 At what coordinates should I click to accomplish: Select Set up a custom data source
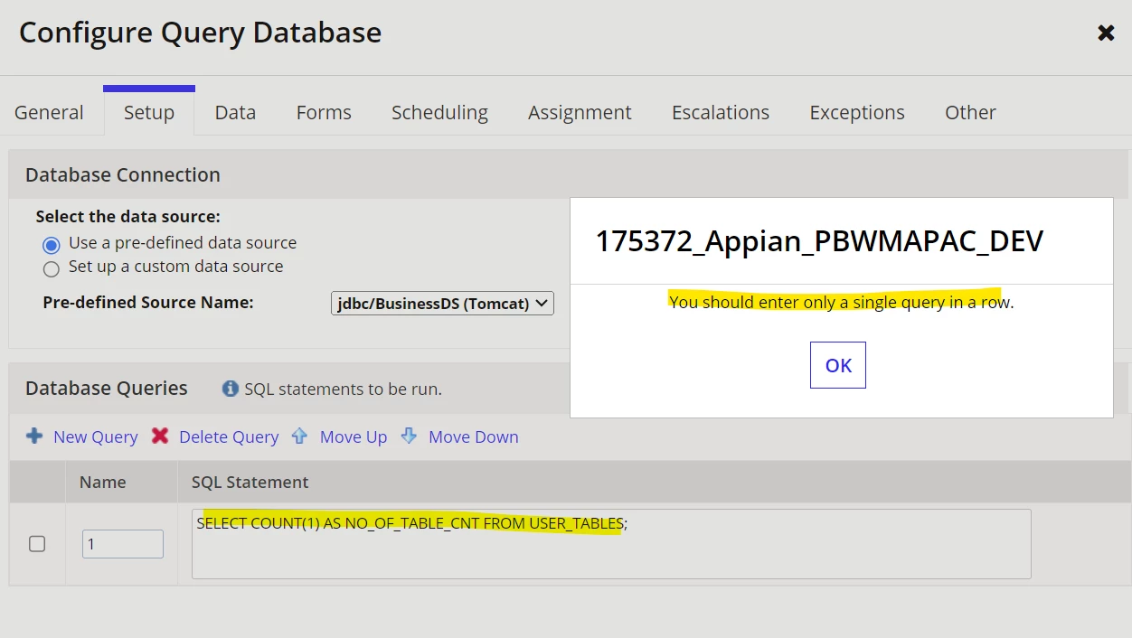click(52, 268)
